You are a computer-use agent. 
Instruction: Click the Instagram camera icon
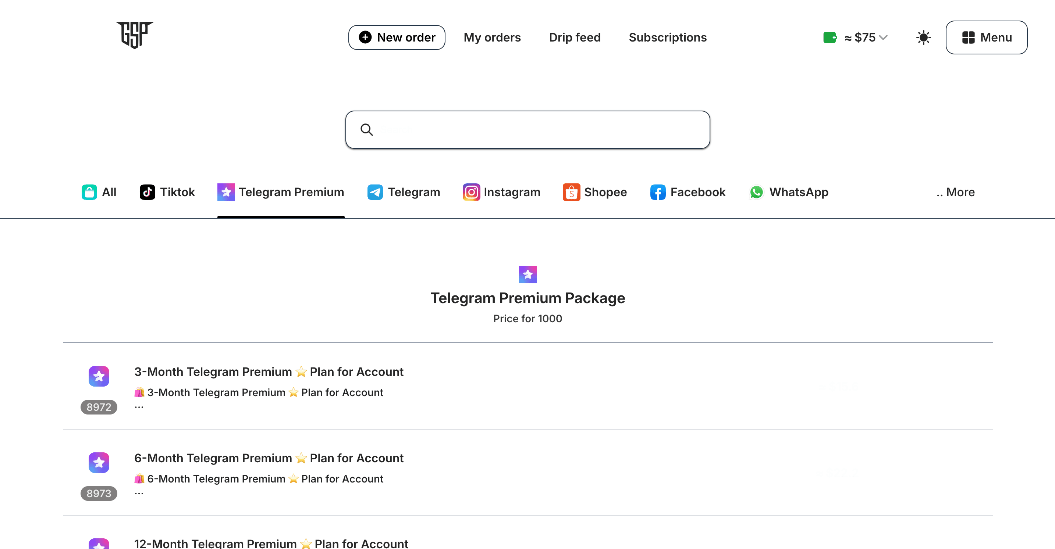tap(471, 192)
